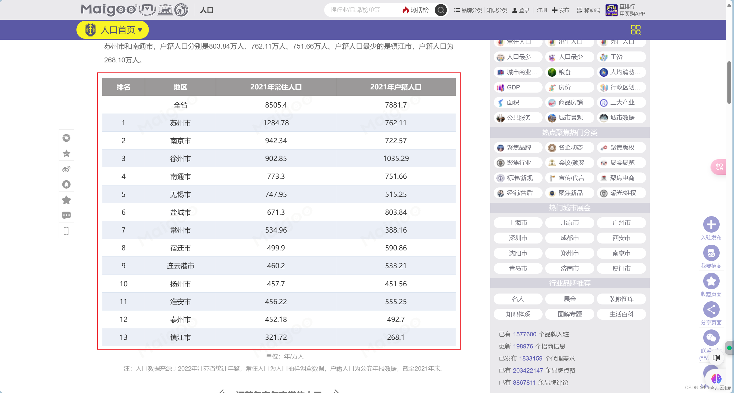Click the page vertical scrollbar thumb
Screen dimensions: 734x393
coord(729,82)
